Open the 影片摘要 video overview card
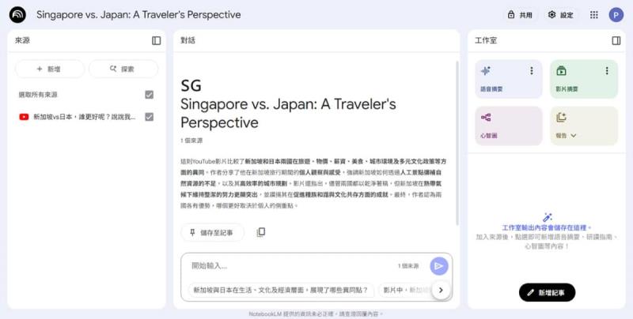Viewport: 633px width, 319px height. pos(584,79)
